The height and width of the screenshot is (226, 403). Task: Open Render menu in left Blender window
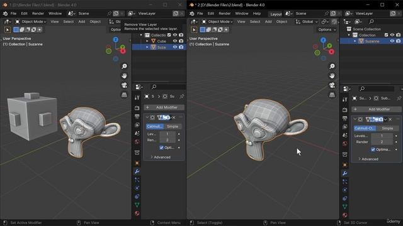(38, 13)
